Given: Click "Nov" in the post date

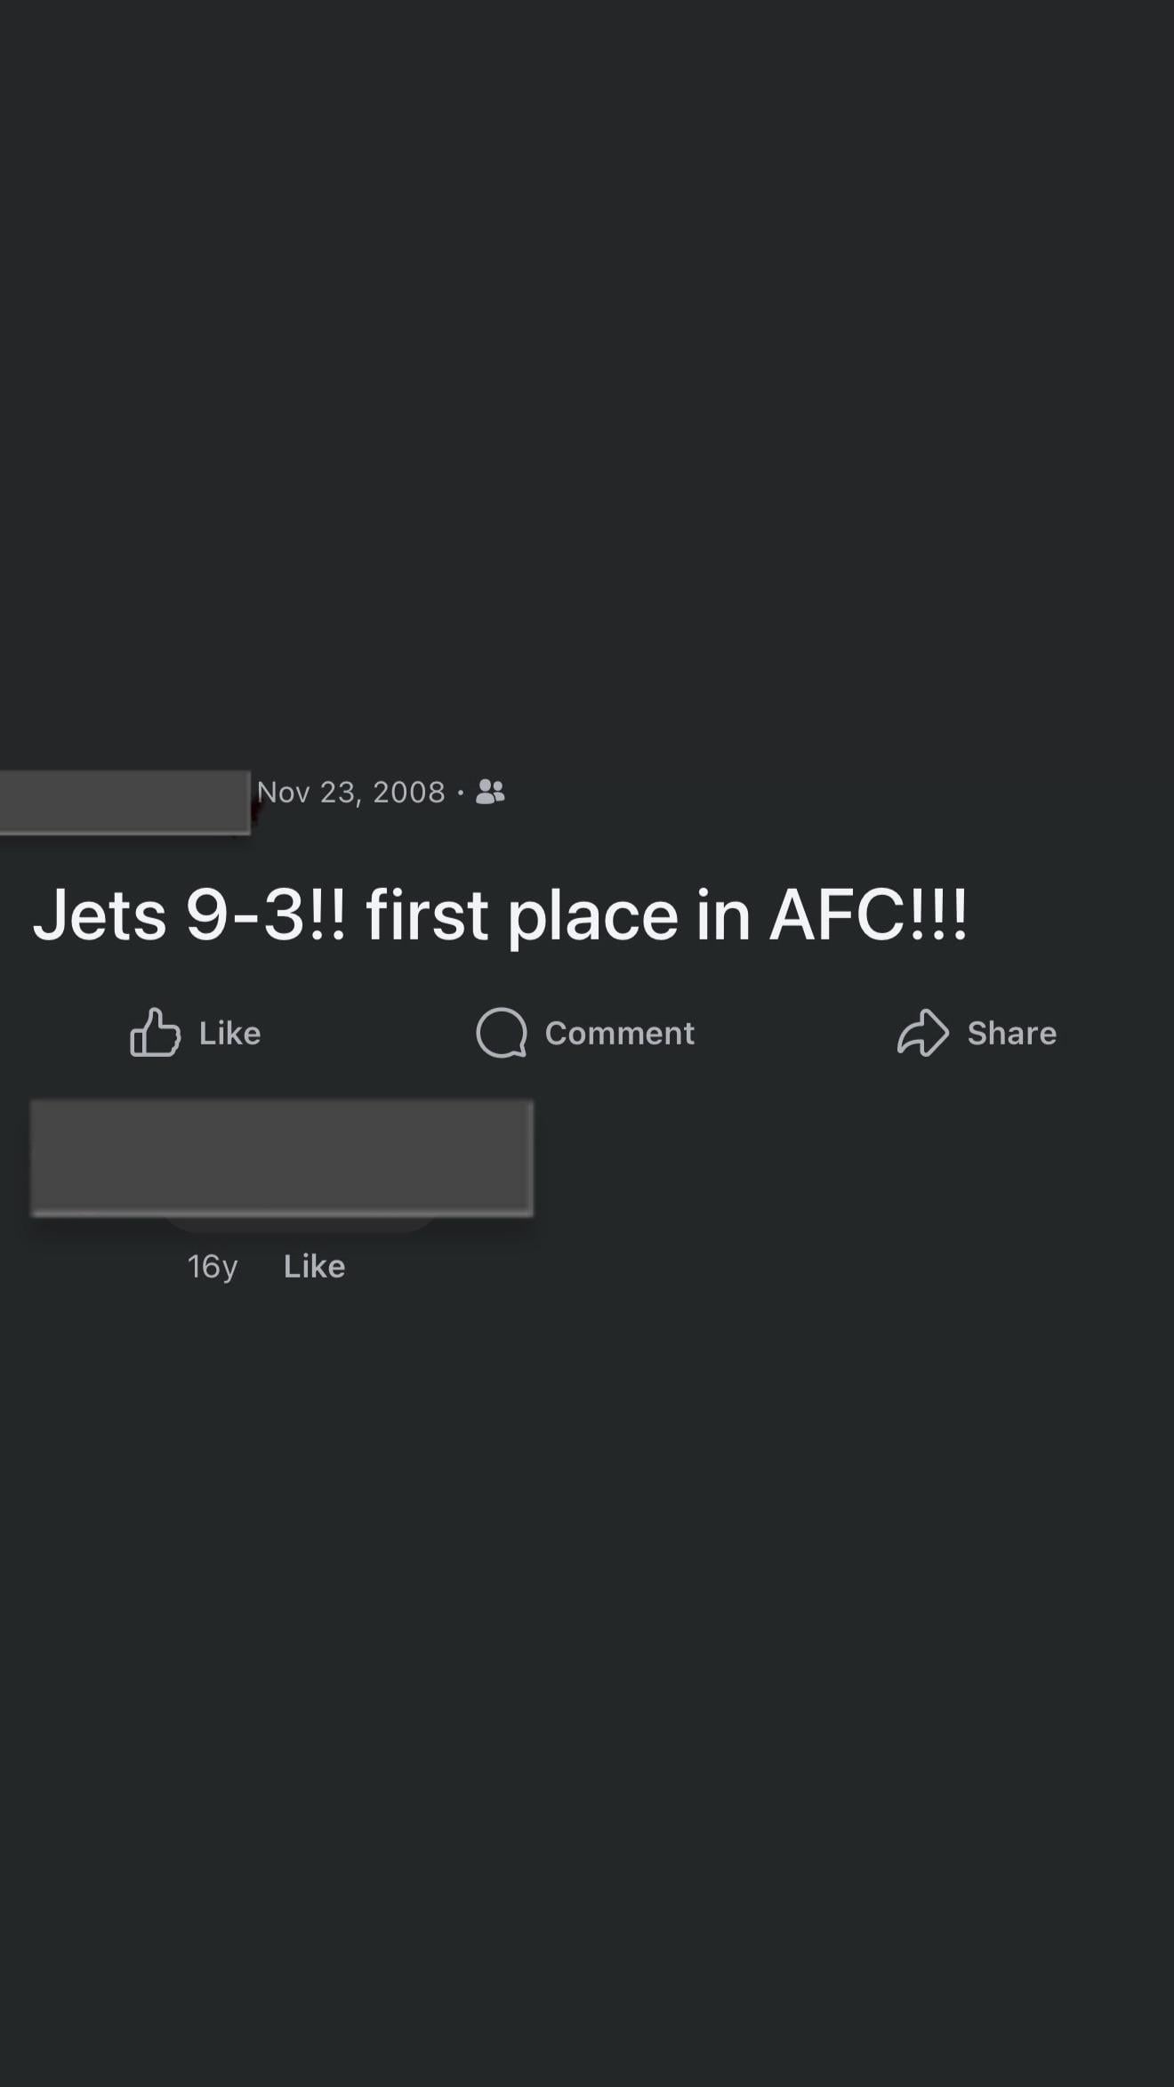Looking at the screenshot, I should 283,792.
